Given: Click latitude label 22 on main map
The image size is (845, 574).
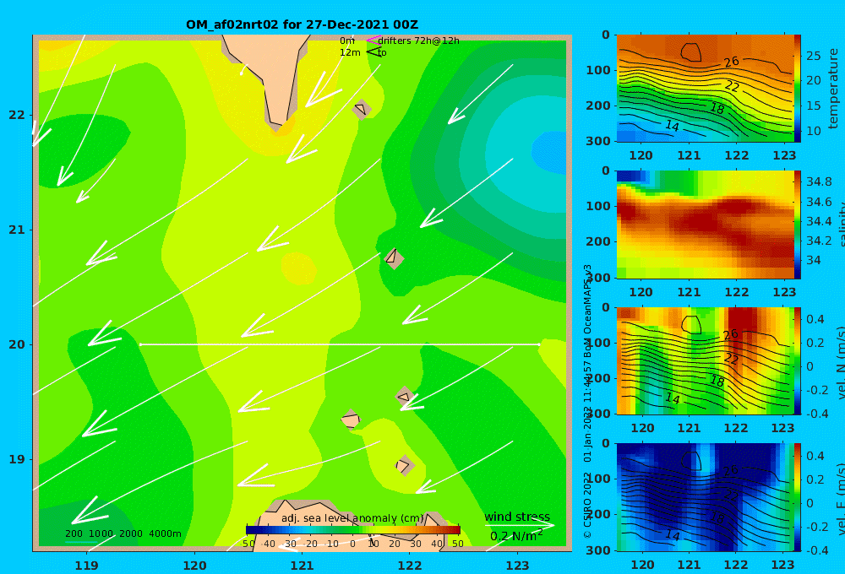Looking at the screenshot, I should [17, 115].
